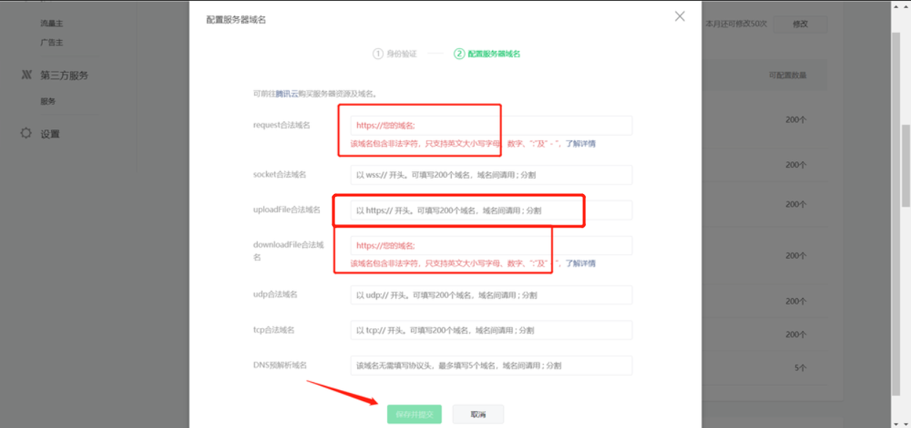Select the DNS预解析域名 input field
The image size is (911, 428).
point(490,365)
